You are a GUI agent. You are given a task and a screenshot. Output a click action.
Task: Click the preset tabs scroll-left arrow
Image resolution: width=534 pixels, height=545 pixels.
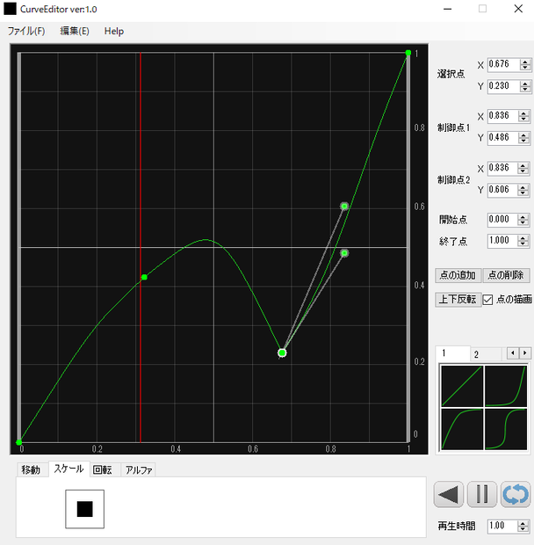tap(513, 353)
